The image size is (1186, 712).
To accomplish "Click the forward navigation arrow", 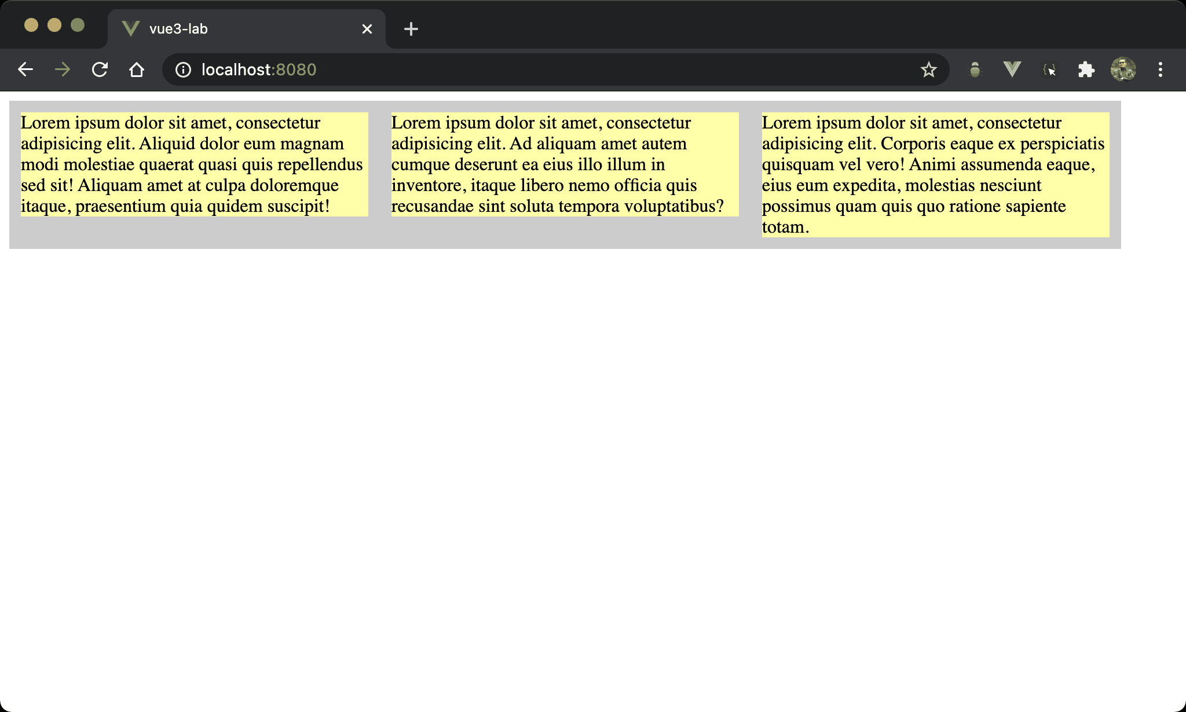I will [63, 70].
